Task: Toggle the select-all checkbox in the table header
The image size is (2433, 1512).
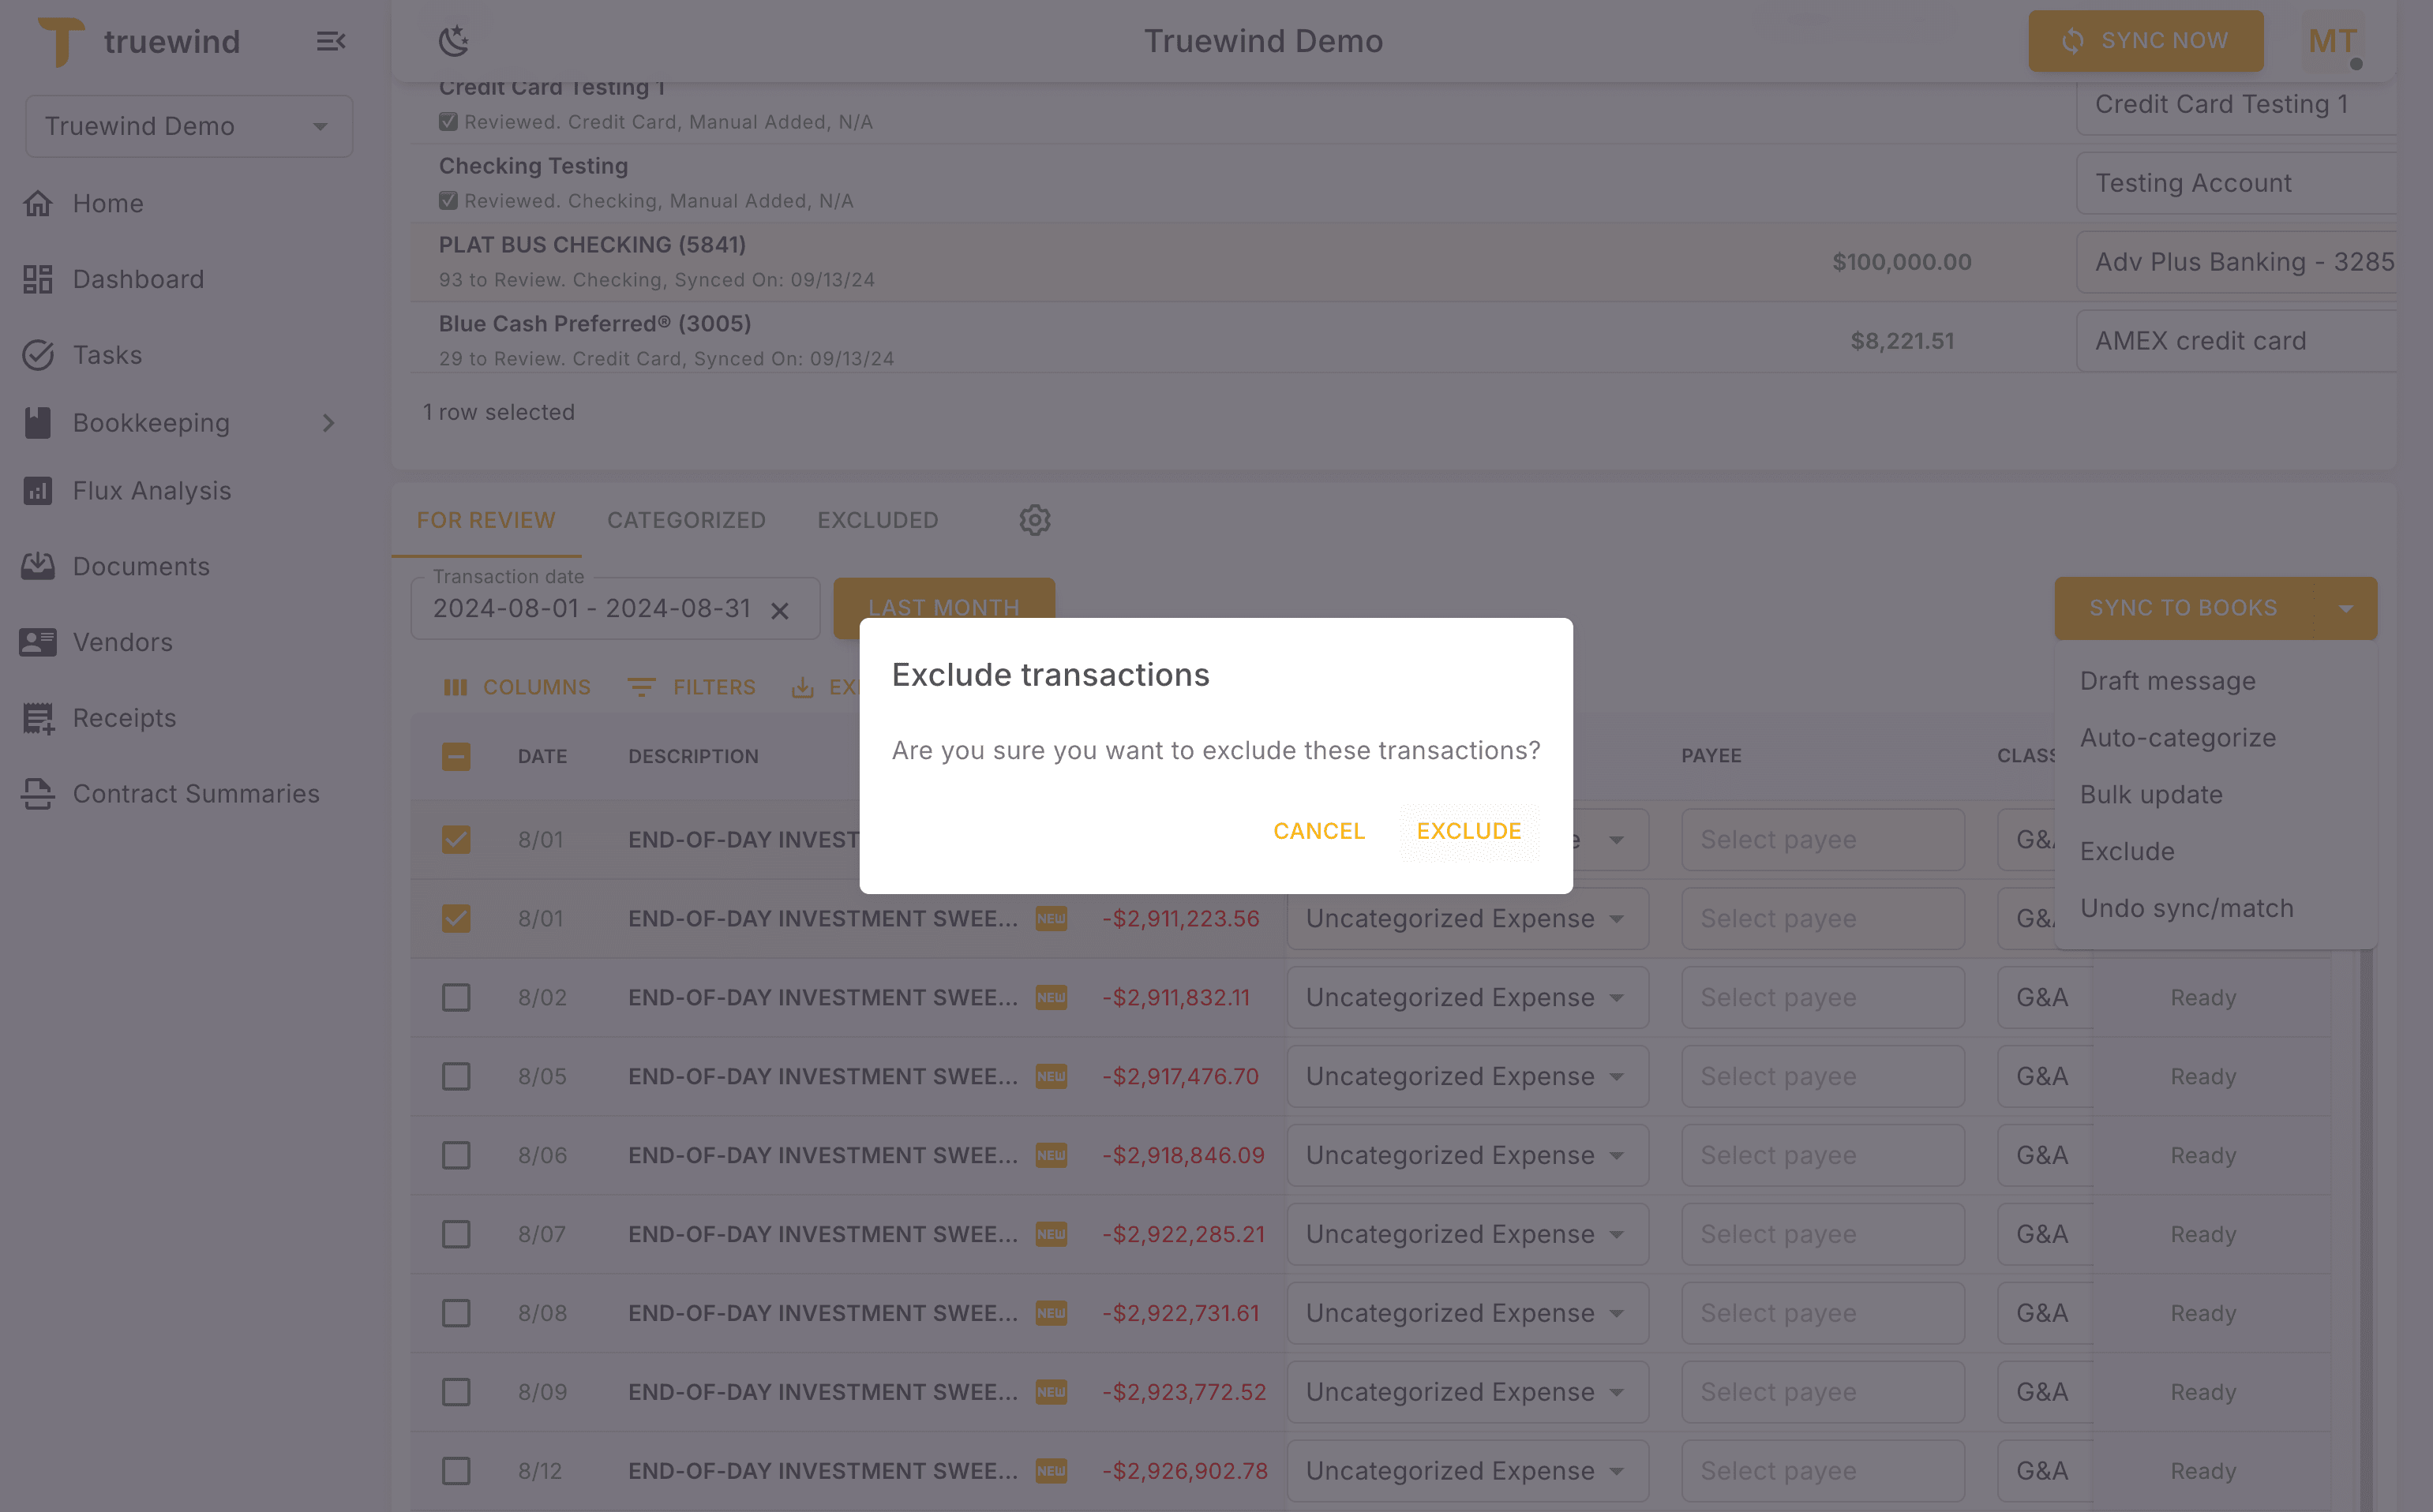Action: tap(456, 757)
